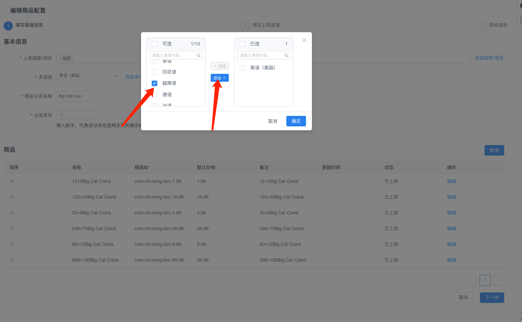The height and width of the screenshot is (322, 522).
Task: Toggle select-all checkbox for 可选 list
Action: (x=154, y=44)
